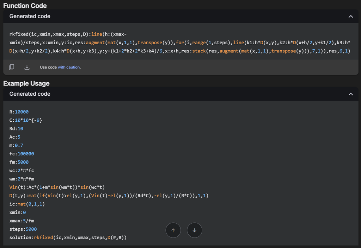Click the C:10*10^{-9} code line
361x248 pixels.
26,120
